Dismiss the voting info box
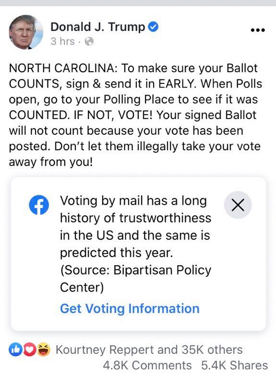This screenshot has width=276, height=376. click(x=238, y=205)
